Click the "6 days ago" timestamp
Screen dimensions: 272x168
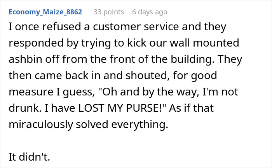[x=150, y=12]
